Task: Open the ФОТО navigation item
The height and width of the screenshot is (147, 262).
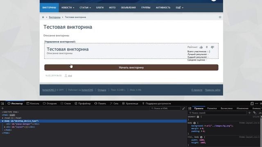Action: click(x=112, y=8)
